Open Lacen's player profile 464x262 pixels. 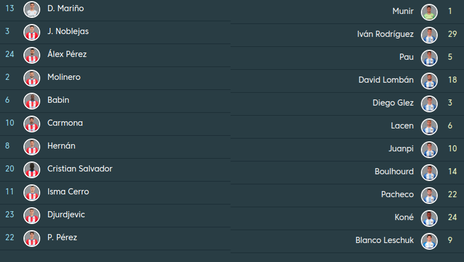[402, 126]
